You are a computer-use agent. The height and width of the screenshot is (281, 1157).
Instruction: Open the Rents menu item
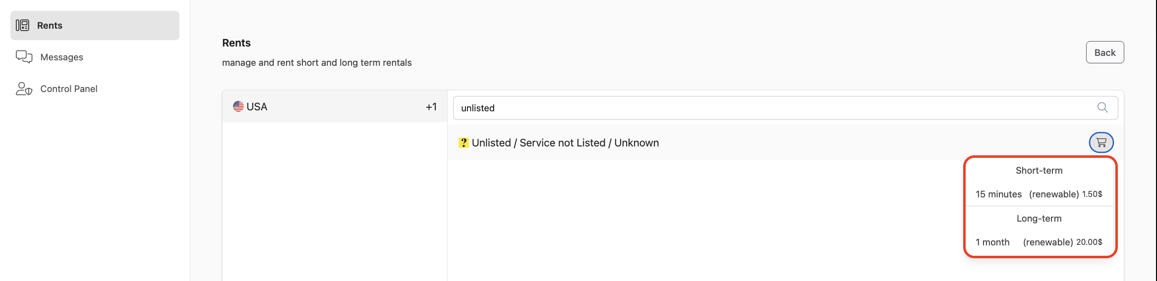pos(95,25)
